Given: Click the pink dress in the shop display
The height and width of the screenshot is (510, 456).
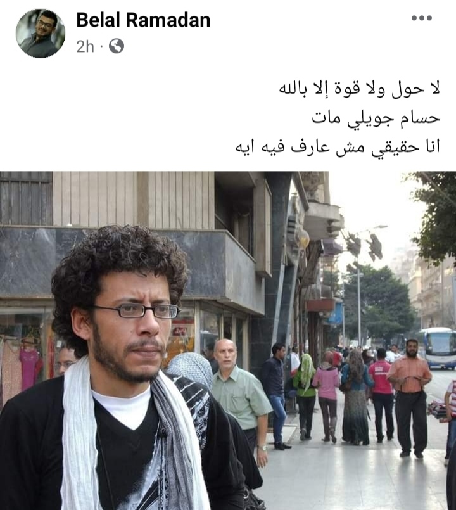Looking at the screenshot, I should coord(30,367).
